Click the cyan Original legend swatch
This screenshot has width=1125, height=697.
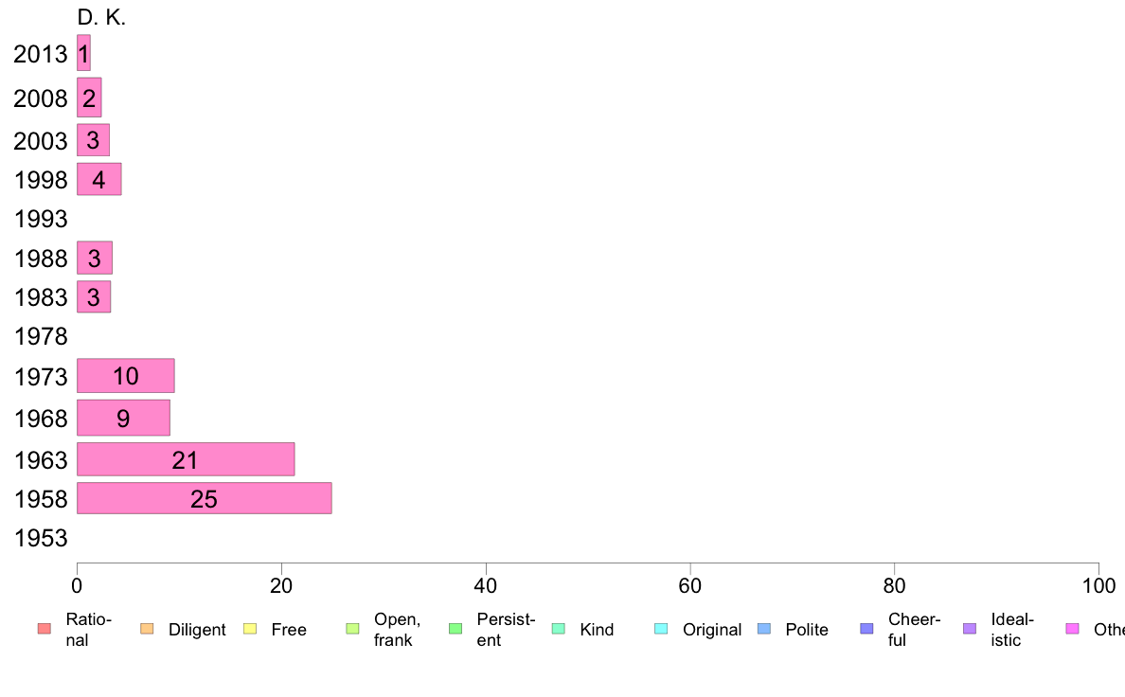point(662,629)
